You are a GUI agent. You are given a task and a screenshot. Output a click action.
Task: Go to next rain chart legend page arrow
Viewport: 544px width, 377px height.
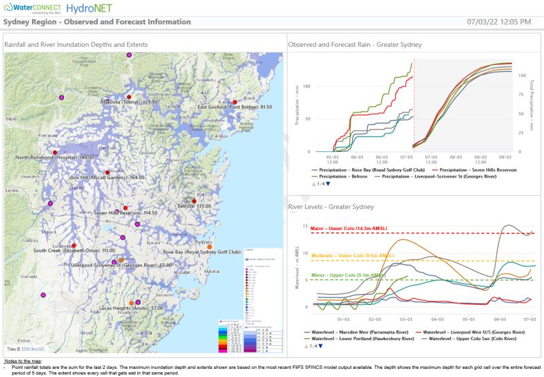328,184
